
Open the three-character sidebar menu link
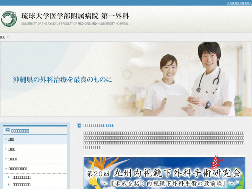11,139
